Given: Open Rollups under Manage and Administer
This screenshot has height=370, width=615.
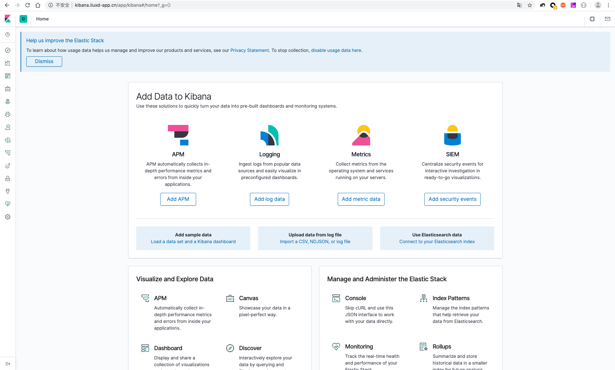Looking at the screenshot, I should point(442,347).
